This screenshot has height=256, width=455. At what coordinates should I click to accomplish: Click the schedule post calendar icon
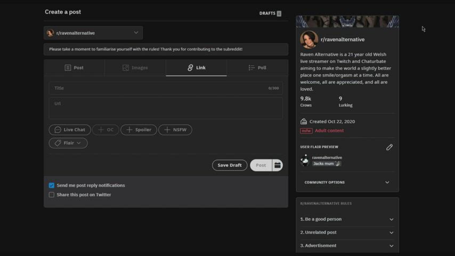point(278,165)
